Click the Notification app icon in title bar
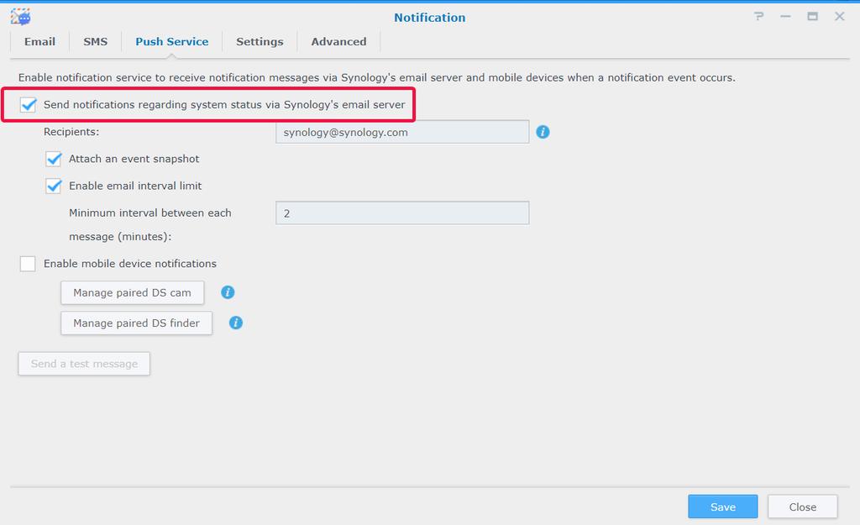The width and height of the screenshot is (860, 525). (x=20, y=17)
